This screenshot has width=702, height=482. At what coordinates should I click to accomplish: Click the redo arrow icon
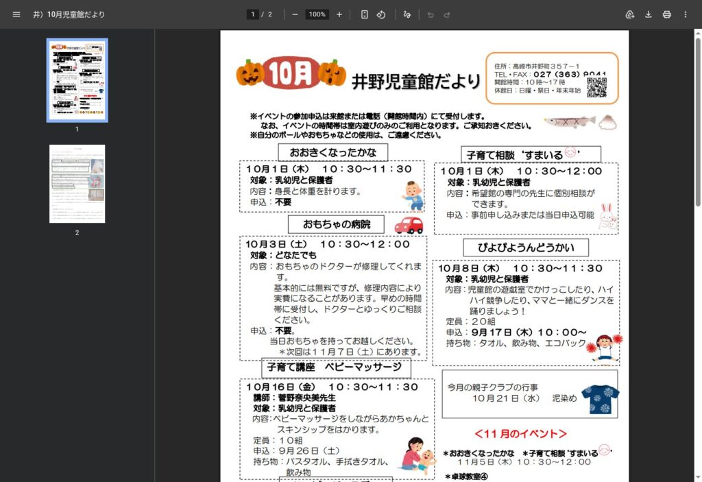pyautogui.click(x=447, y=14)
